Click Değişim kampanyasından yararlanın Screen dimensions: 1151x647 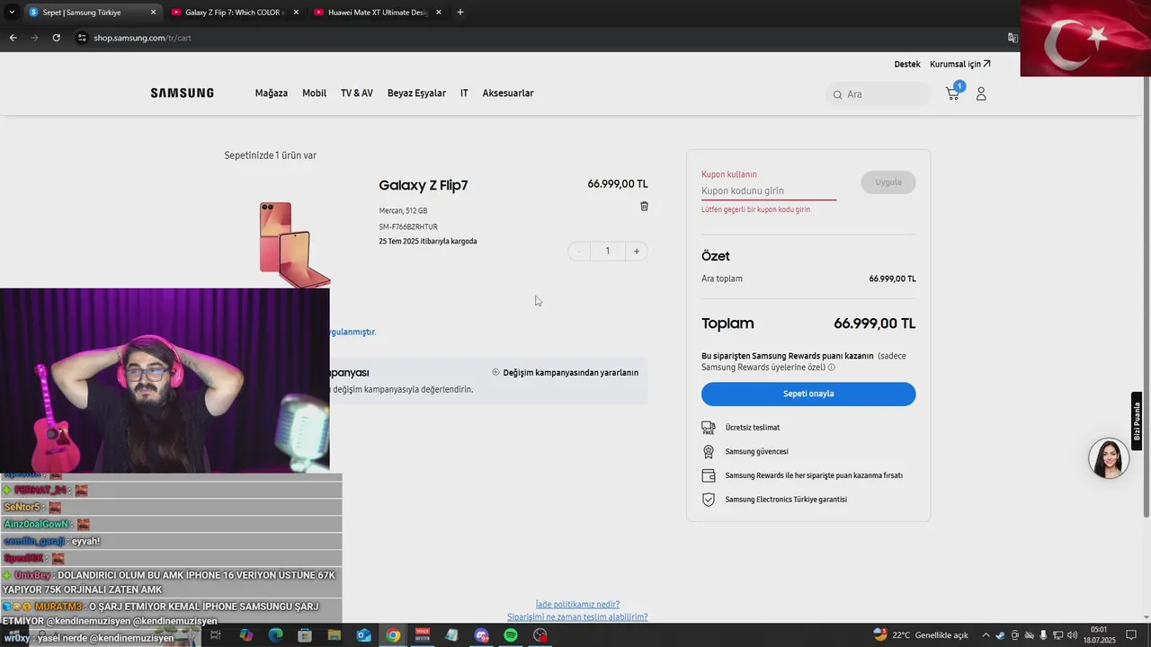pyautogui.click(x=565, y=372)
